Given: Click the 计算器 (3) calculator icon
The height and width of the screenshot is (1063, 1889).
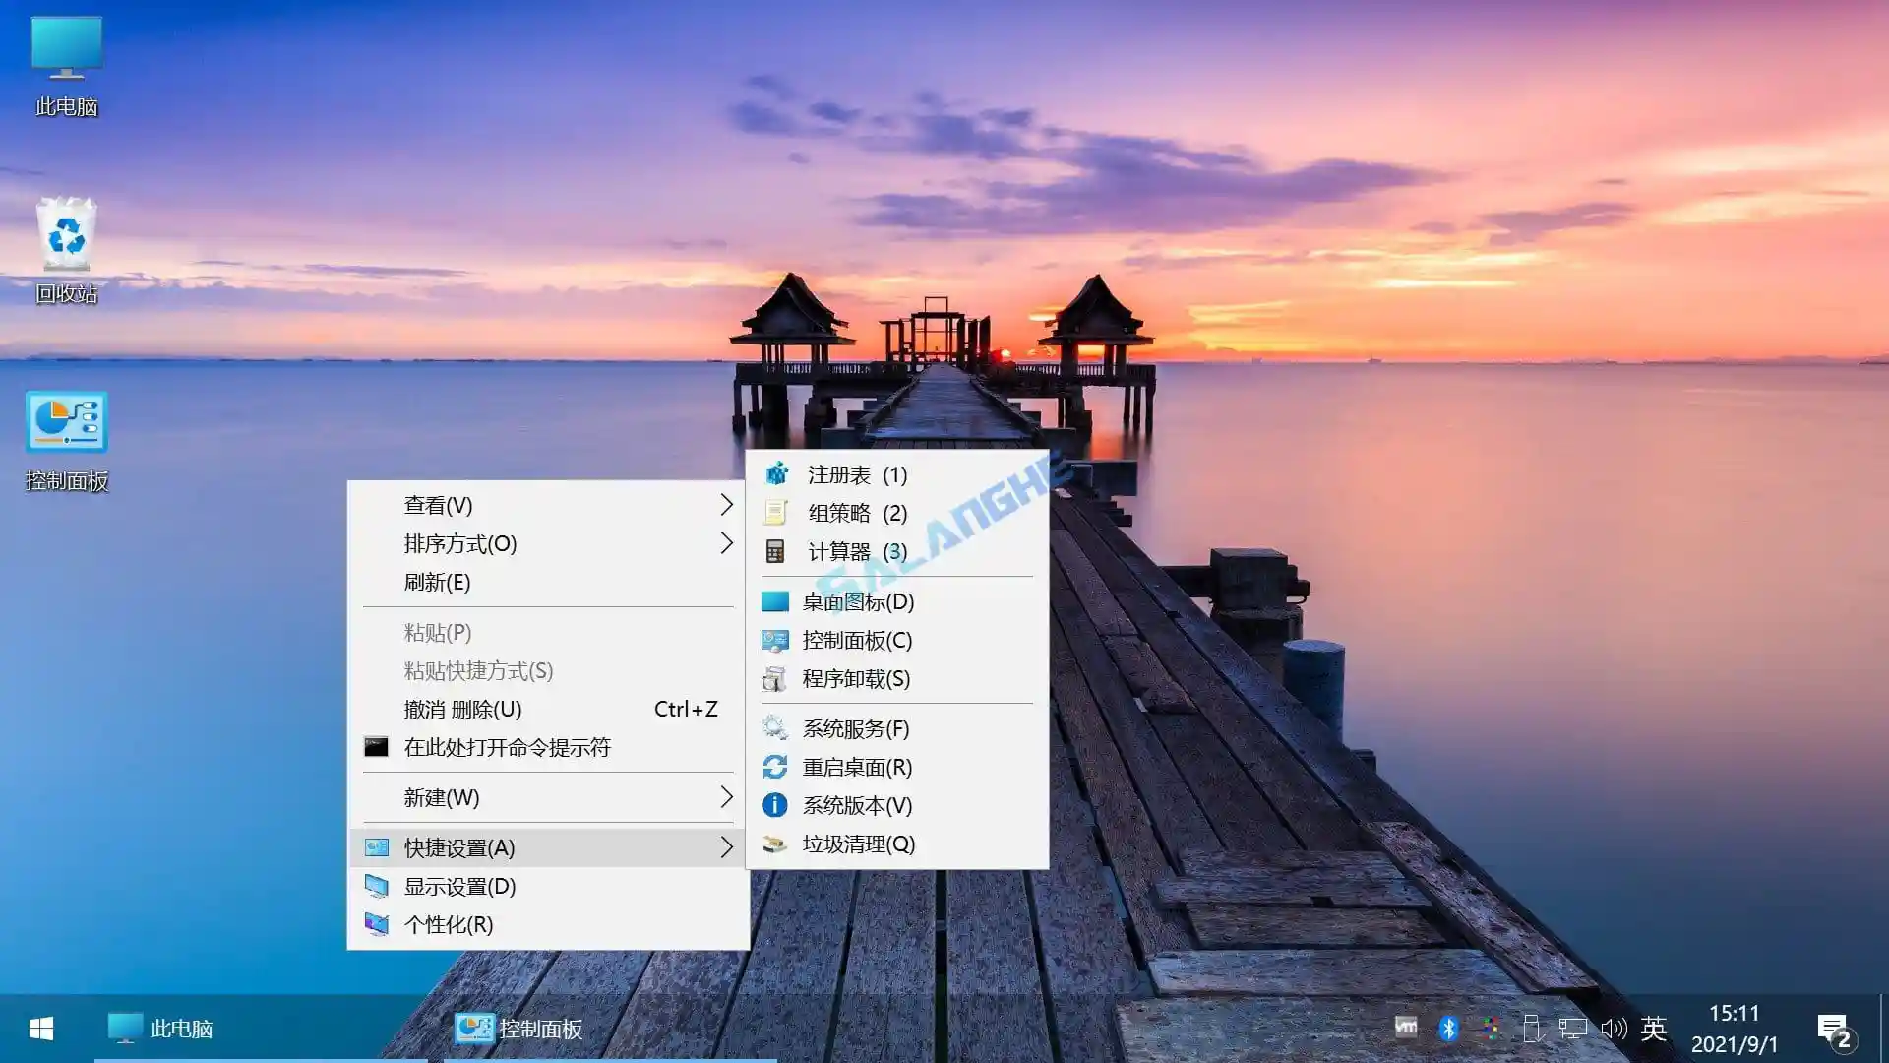Looking at the screenshot, I should pos(776,551).
